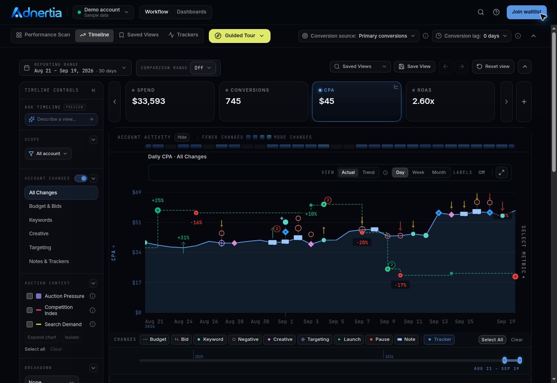Viewport: 557px width, 383px height.
Task: Toggle the Keyword change filter chip
Action: point(210,340)
